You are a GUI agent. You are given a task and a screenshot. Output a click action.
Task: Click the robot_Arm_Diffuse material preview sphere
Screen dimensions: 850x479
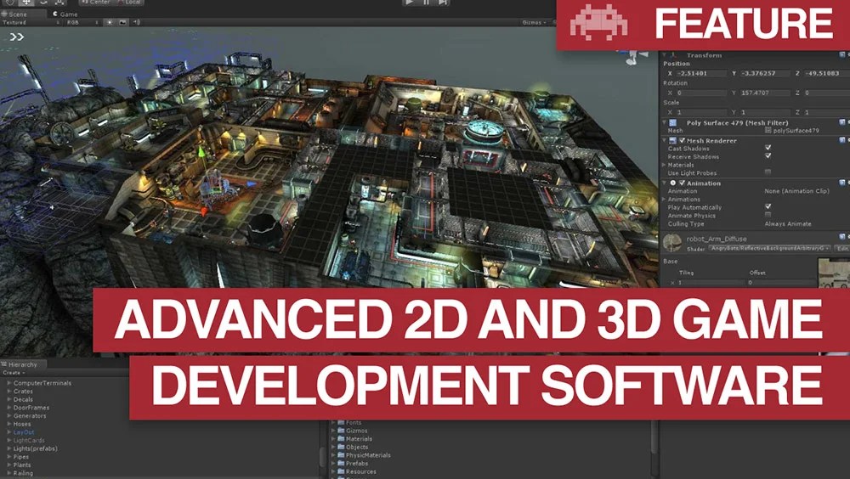672,243
